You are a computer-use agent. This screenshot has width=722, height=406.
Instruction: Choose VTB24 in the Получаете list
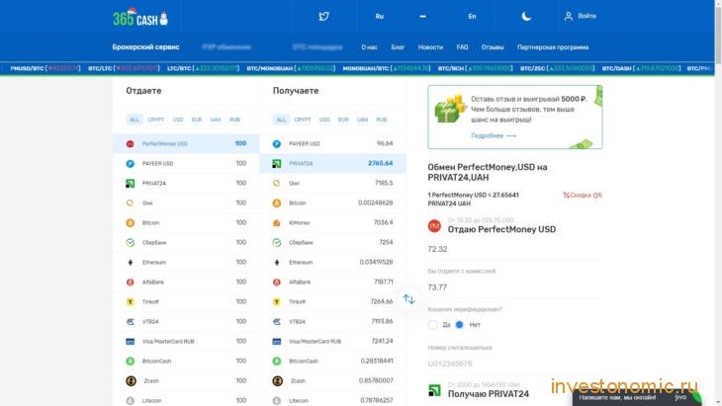(x=333, y=322)
